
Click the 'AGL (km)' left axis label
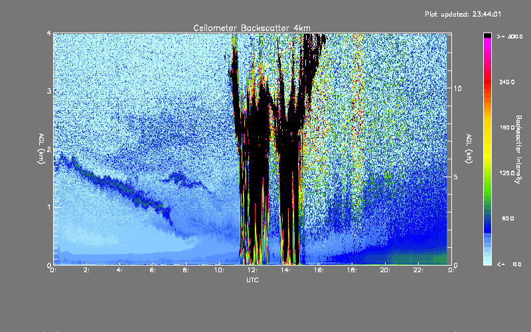(41, 149)
